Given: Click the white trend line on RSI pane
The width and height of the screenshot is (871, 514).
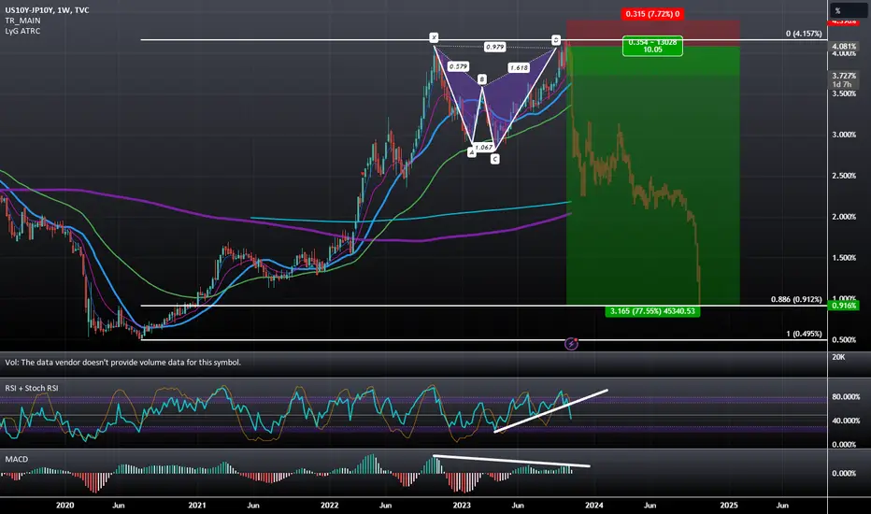Looking at the screenshot, I should [x=551, y=411].
